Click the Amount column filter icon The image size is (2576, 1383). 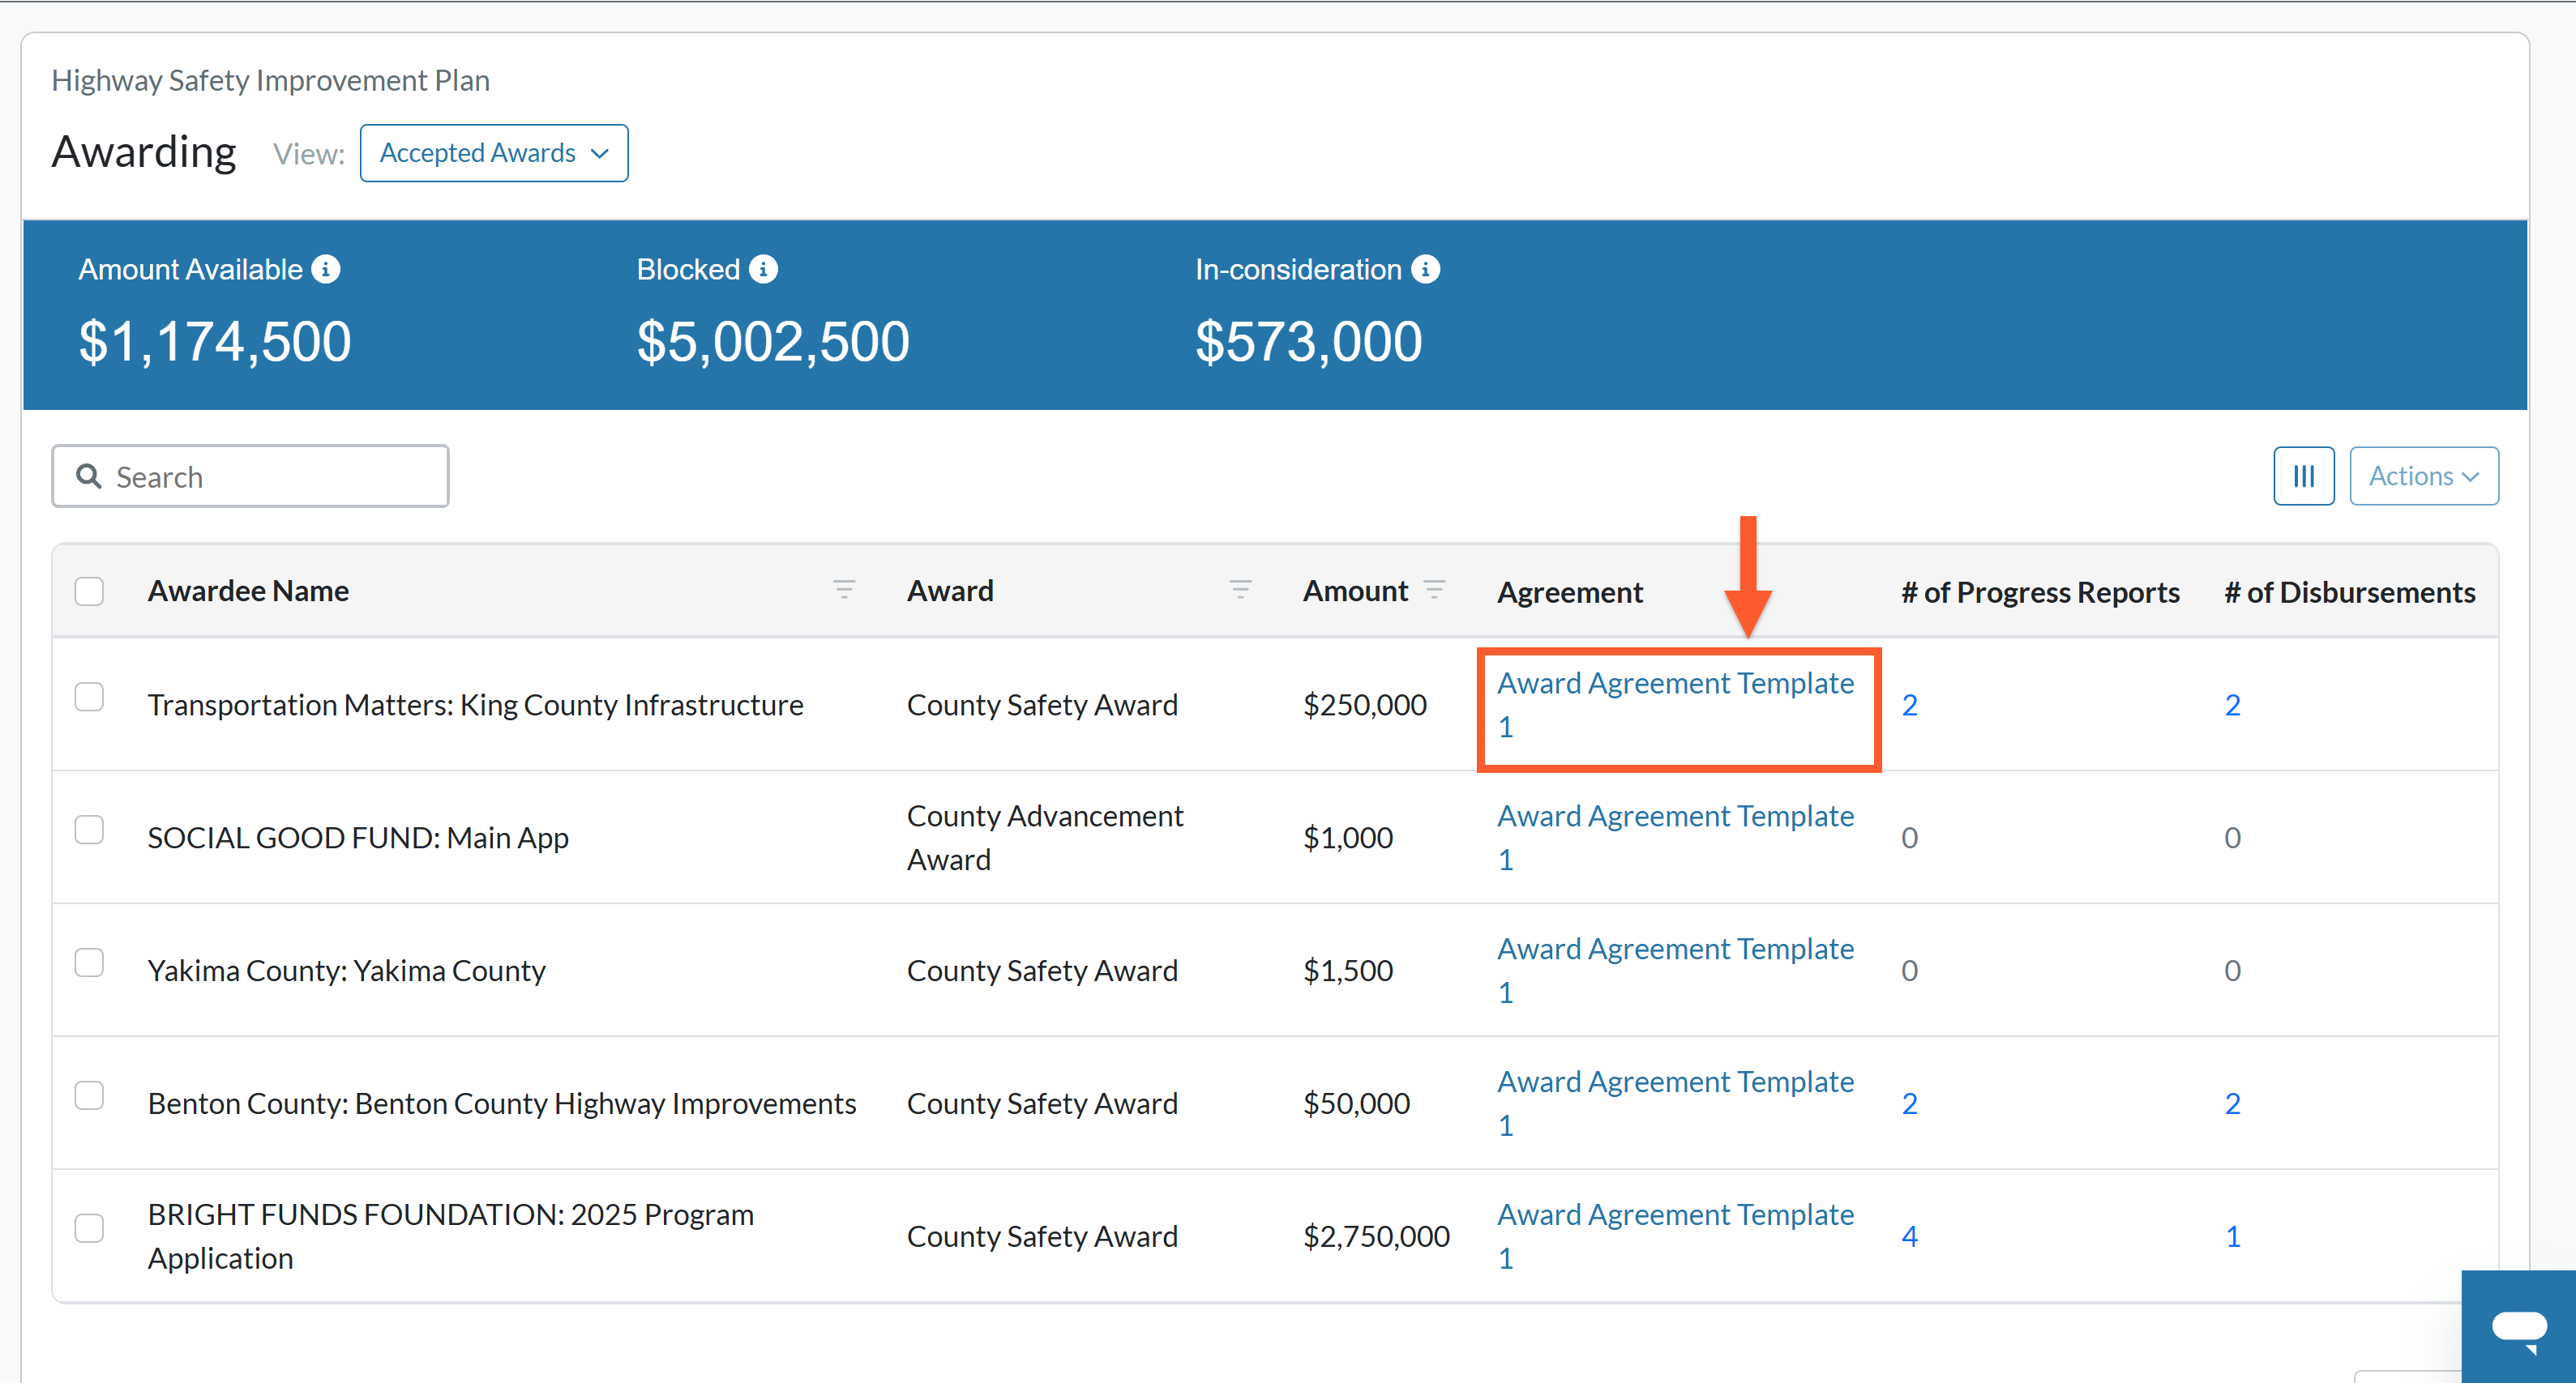tap(1434, 590)
